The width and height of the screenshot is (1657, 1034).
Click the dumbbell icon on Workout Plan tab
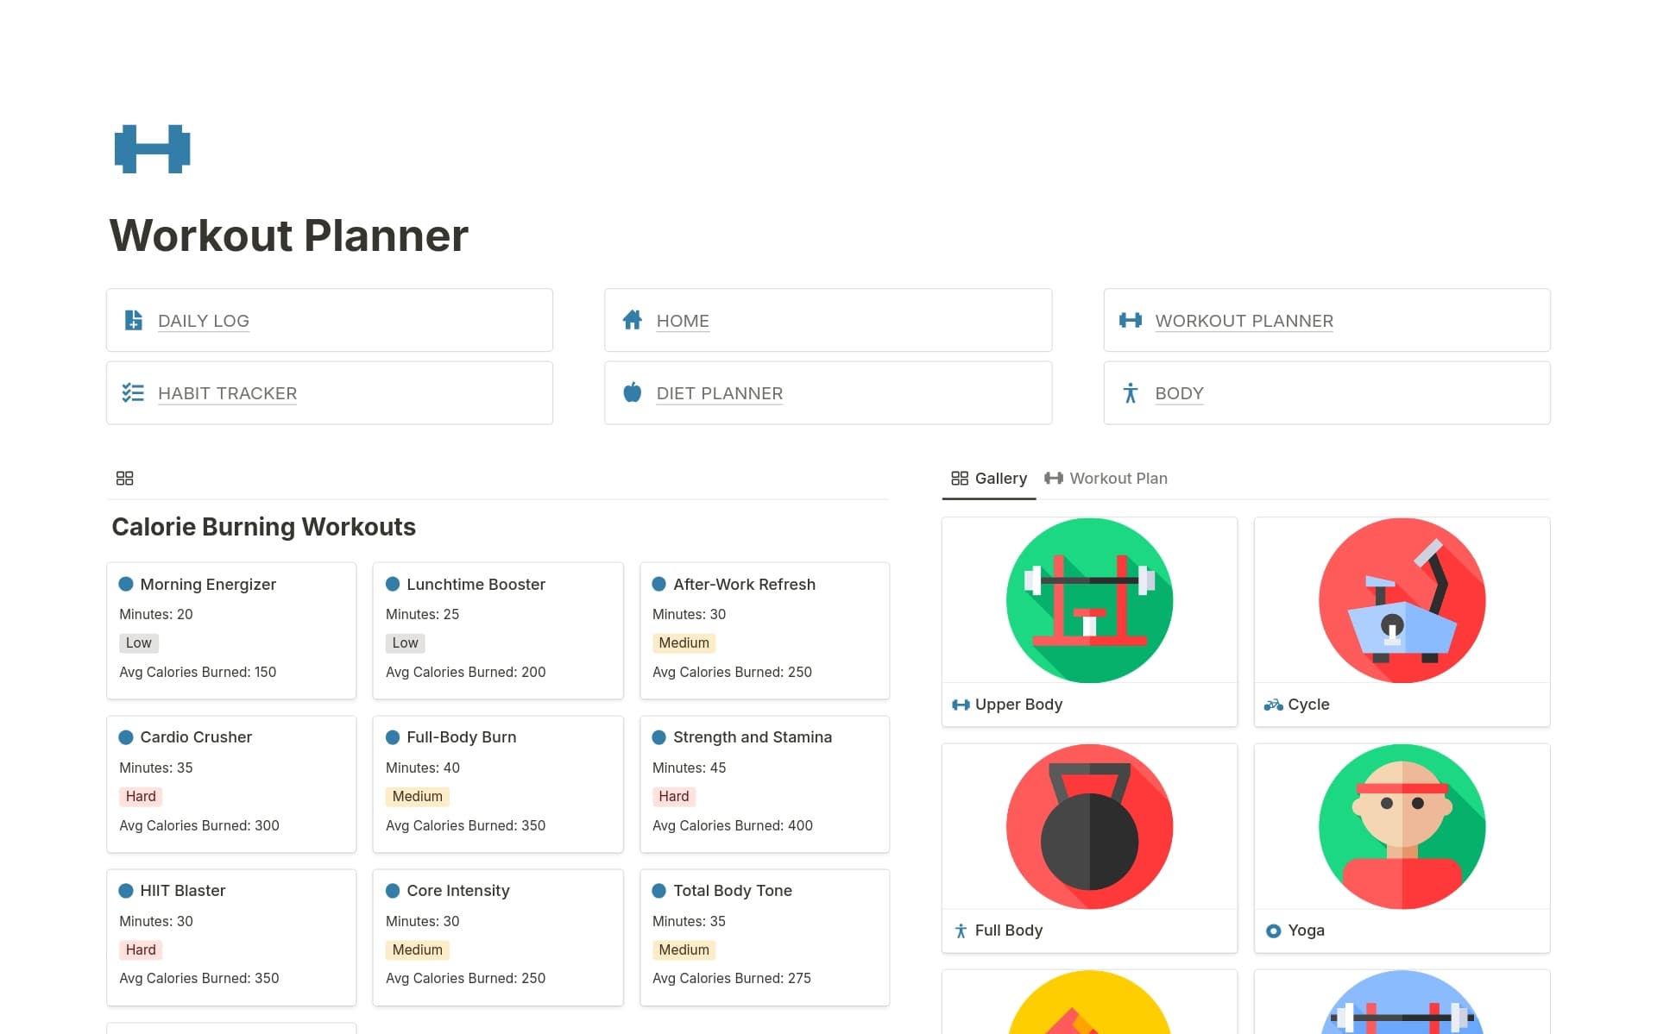coord(1054,478)
